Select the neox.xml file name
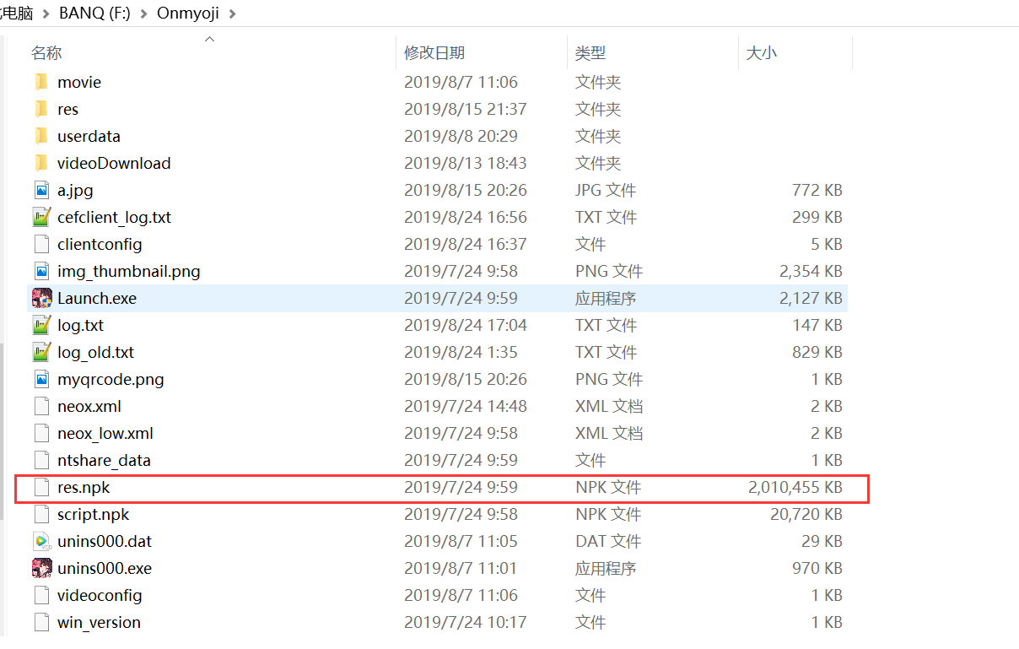The height and width of the screenshot is (649, 1019). [89, 406]
